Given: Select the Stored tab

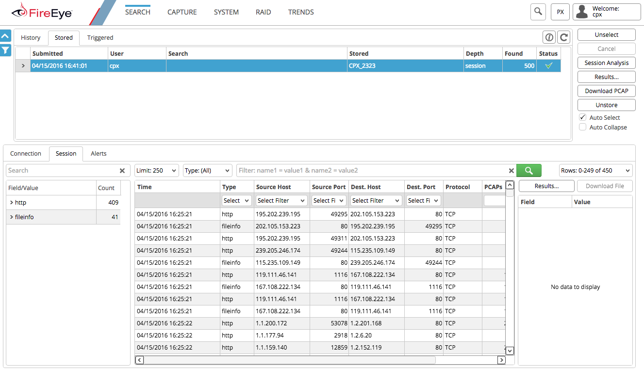Looking at the screenshot, I should [64, 37].
